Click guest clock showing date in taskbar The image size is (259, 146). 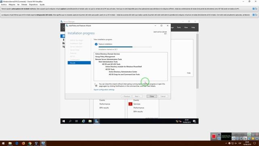click(187, 121)
